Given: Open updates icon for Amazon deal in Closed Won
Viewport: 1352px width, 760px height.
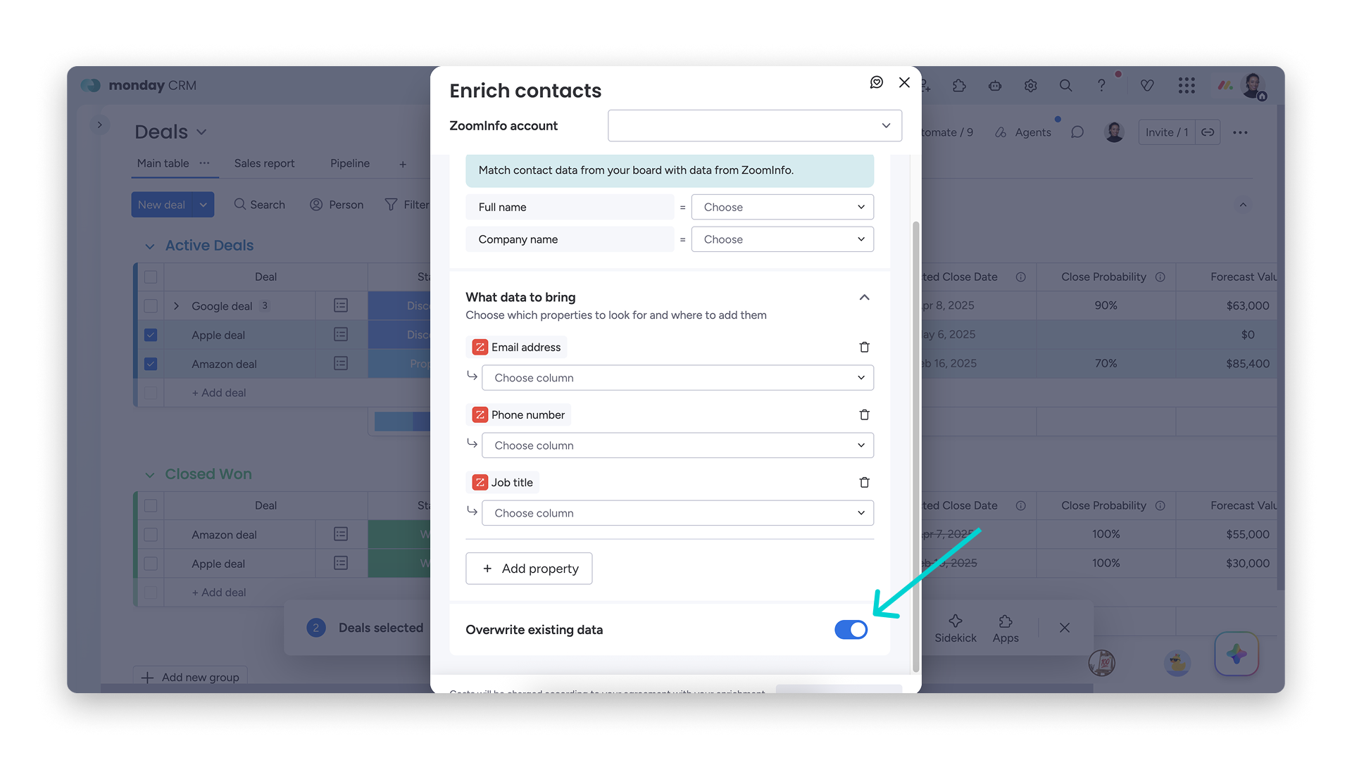Looking at the screenshot, I should click(x=341, y=534).
